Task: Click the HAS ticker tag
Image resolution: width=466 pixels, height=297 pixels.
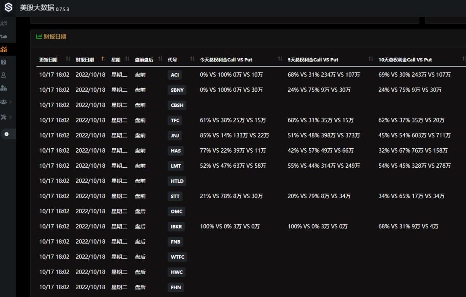Action: [176, 150]
